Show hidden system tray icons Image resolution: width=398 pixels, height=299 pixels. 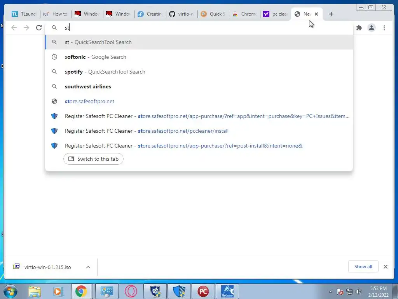[330, 292]
